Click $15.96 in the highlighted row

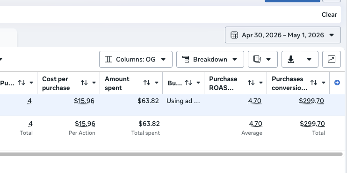[x=84, y=101]
